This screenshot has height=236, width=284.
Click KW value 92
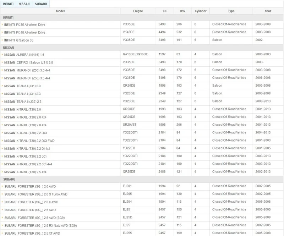pos(178,186)
